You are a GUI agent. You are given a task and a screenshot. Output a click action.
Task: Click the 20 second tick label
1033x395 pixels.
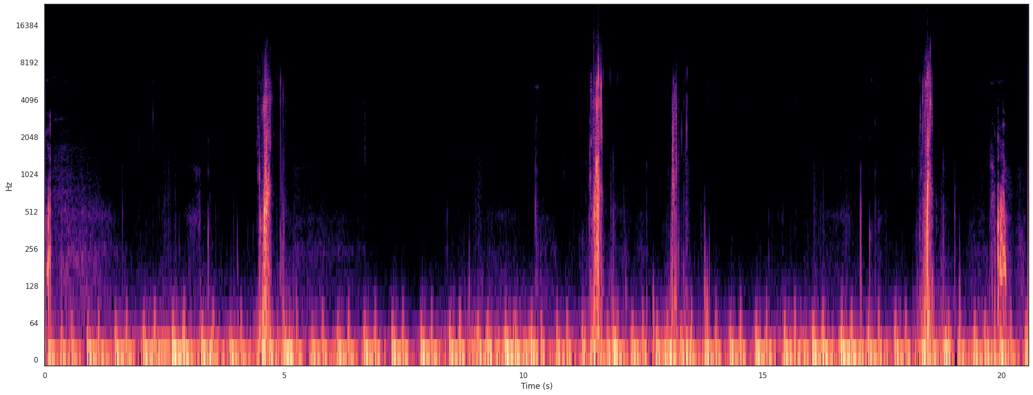tap(1001, 375)
